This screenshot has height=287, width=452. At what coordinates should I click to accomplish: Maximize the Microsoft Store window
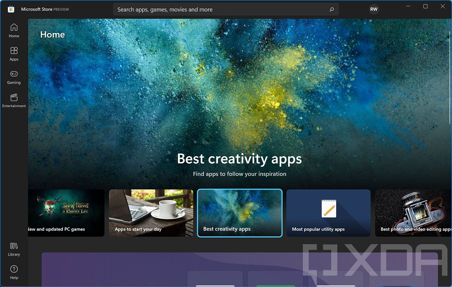pyautogui.click(x=425, y=6)
